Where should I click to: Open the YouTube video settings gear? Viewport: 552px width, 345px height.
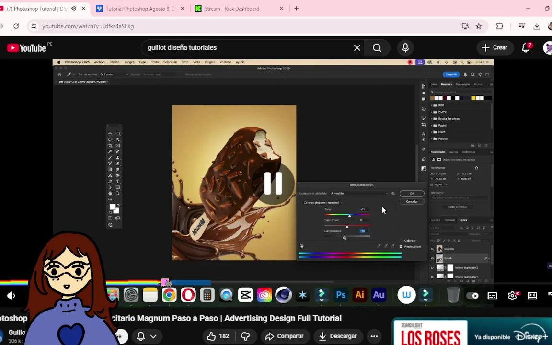coord(512,296)
